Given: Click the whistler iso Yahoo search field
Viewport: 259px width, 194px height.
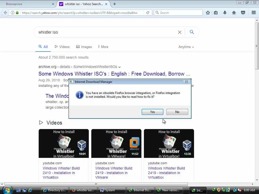Looking at the screenshot, I should (x=106, y=32).
